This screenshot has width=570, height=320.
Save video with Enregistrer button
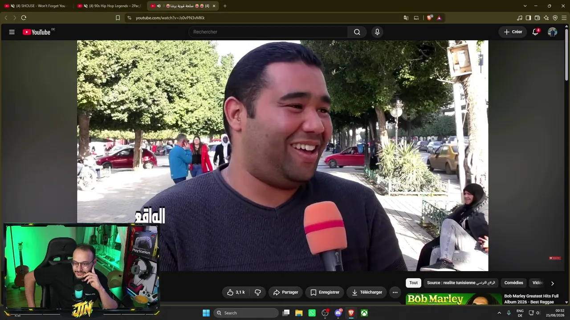(x=325, y=292)
